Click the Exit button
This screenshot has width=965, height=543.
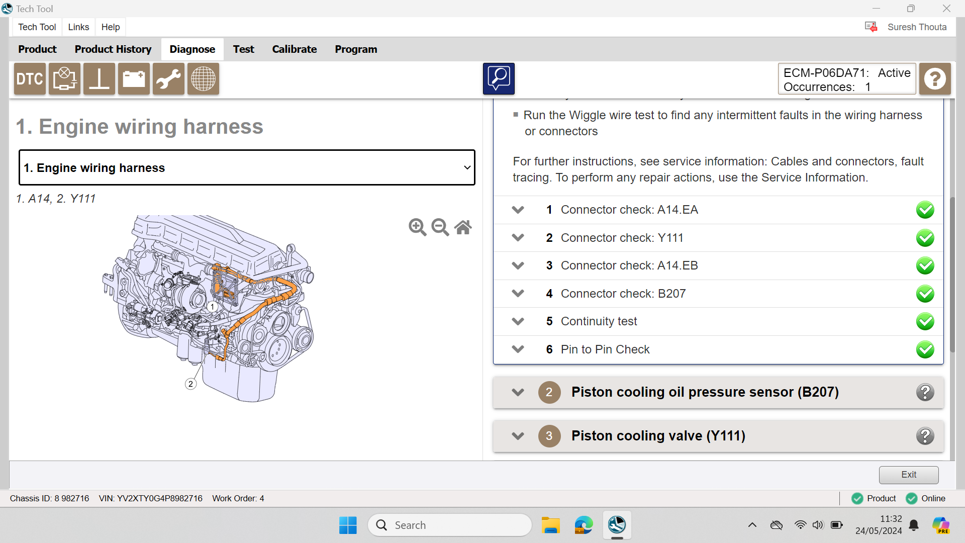(x=908, y=475)
